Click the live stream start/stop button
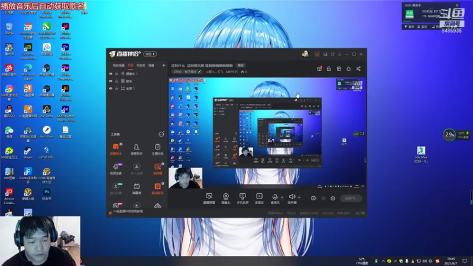Viewport: 473px width, 266px height. coord(351,198)
